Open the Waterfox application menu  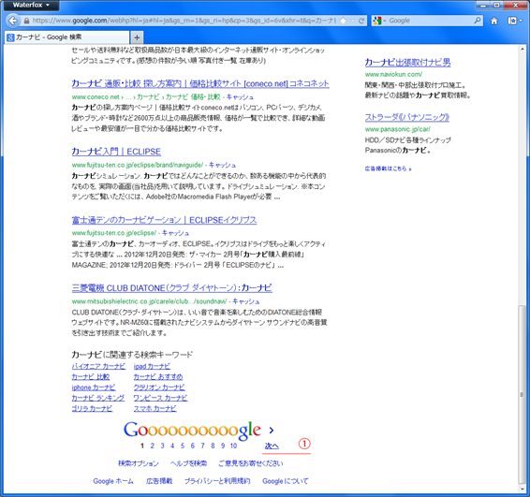(x=31, y=5)
